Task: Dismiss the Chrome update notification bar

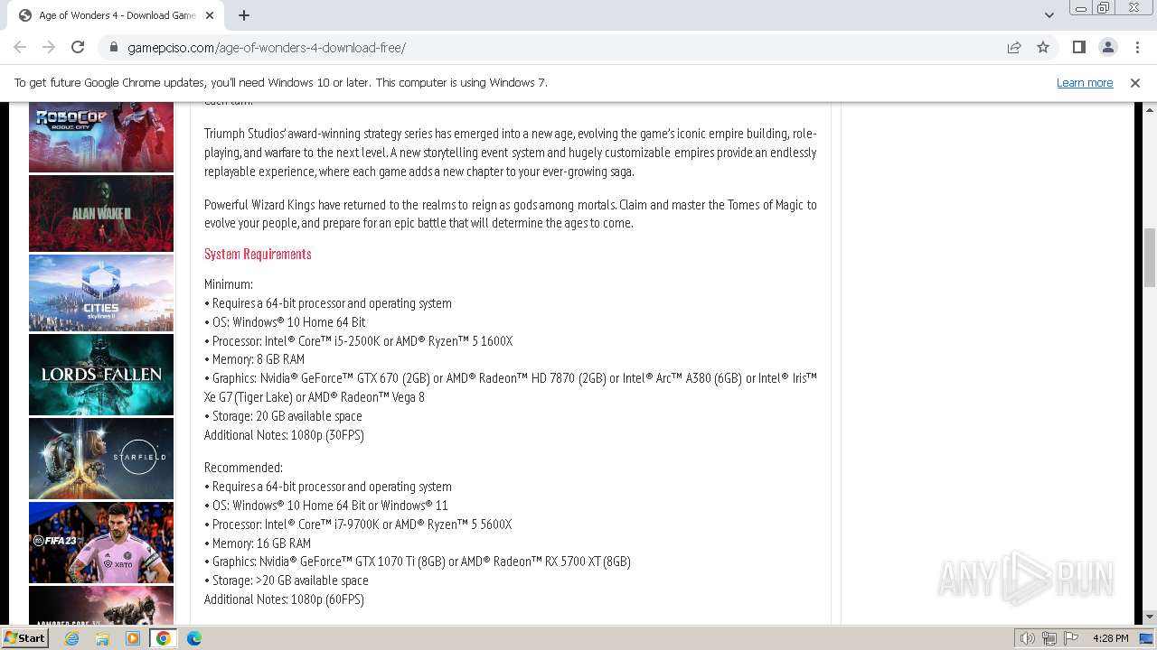Action: coord(1135,82)
